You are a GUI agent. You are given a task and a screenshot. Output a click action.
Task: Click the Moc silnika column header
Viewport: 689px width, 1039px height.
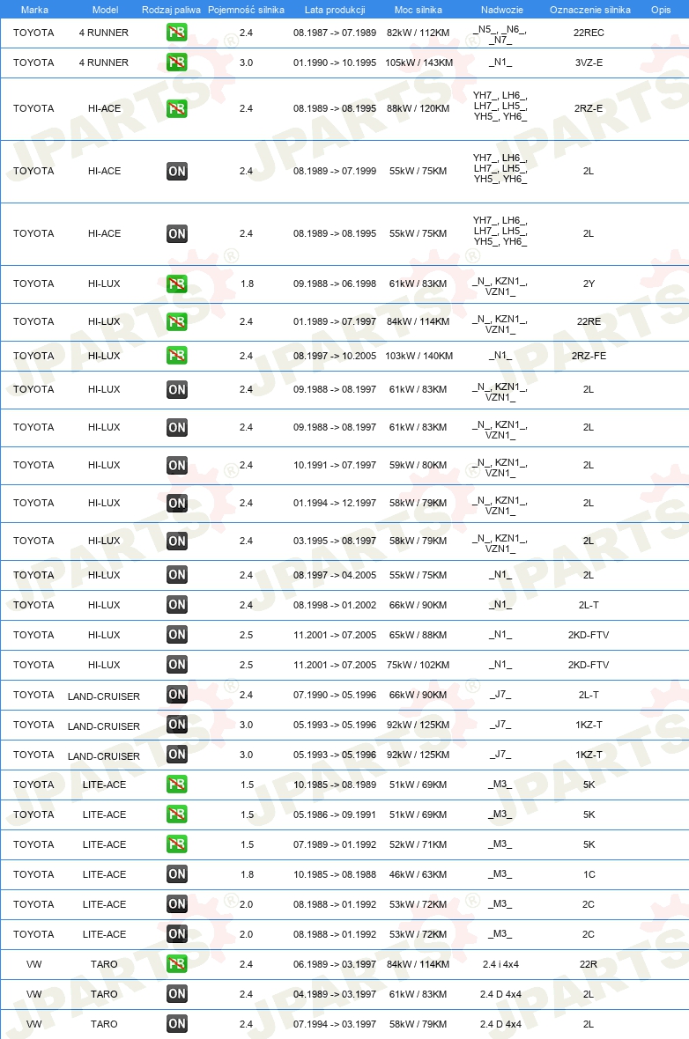(419, 10)
